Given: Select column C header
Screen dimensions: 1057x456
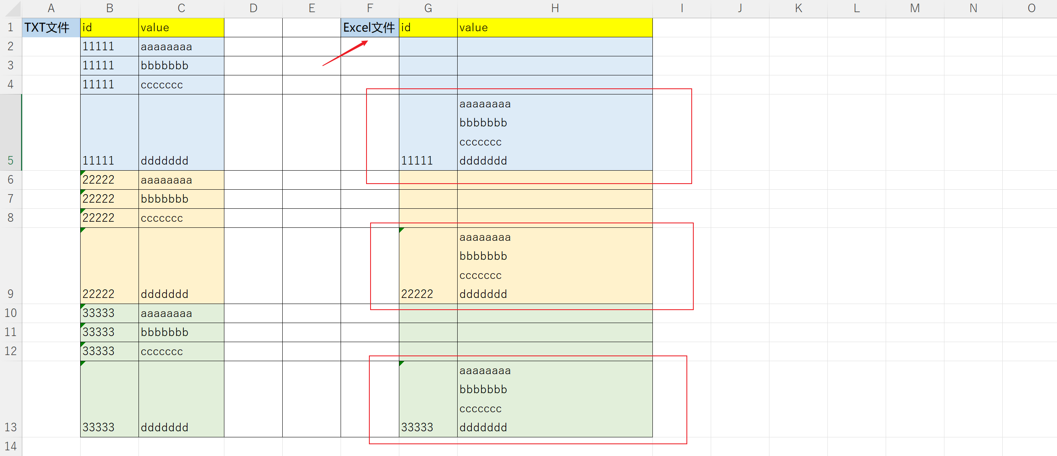Looking at the screenshot, I should click(x=181, y=8).
